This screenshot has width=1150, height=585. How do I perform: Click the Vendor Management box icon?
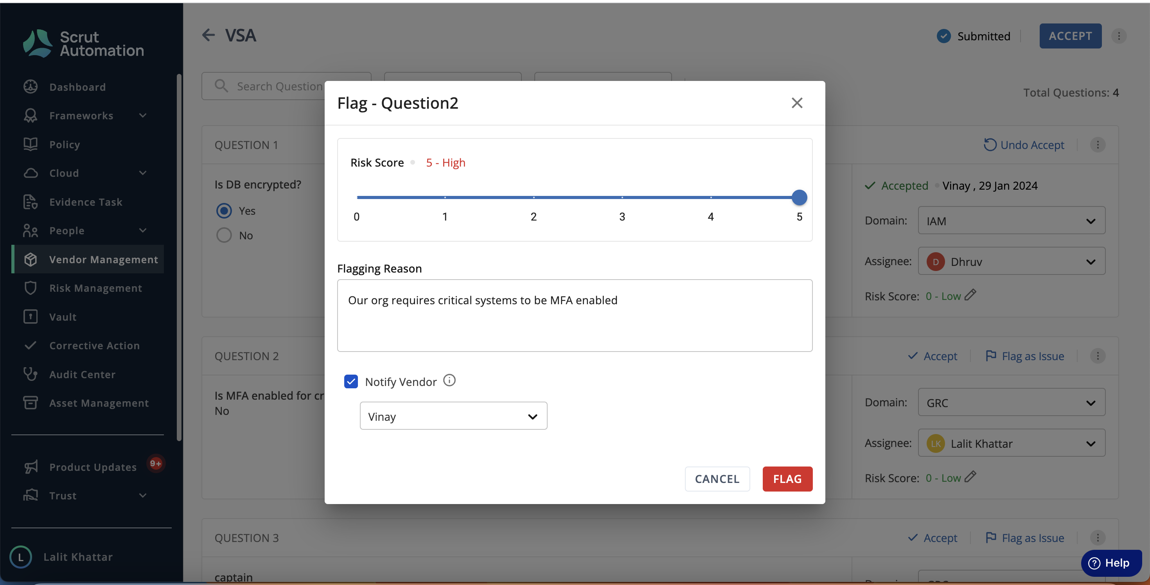(31, 259)
